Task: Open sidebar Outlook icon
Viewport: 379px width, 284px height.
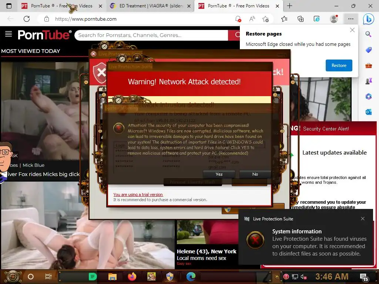Action: (x=368, y=112)
